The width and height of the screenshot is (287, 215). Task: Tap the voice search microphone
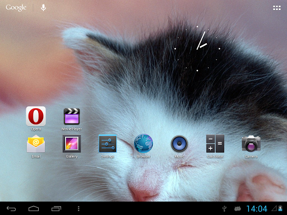pos(43,8)
